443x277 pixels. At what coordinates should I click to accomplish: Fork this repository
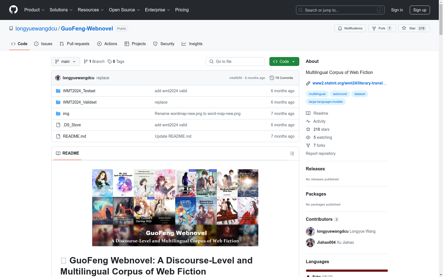382,28
